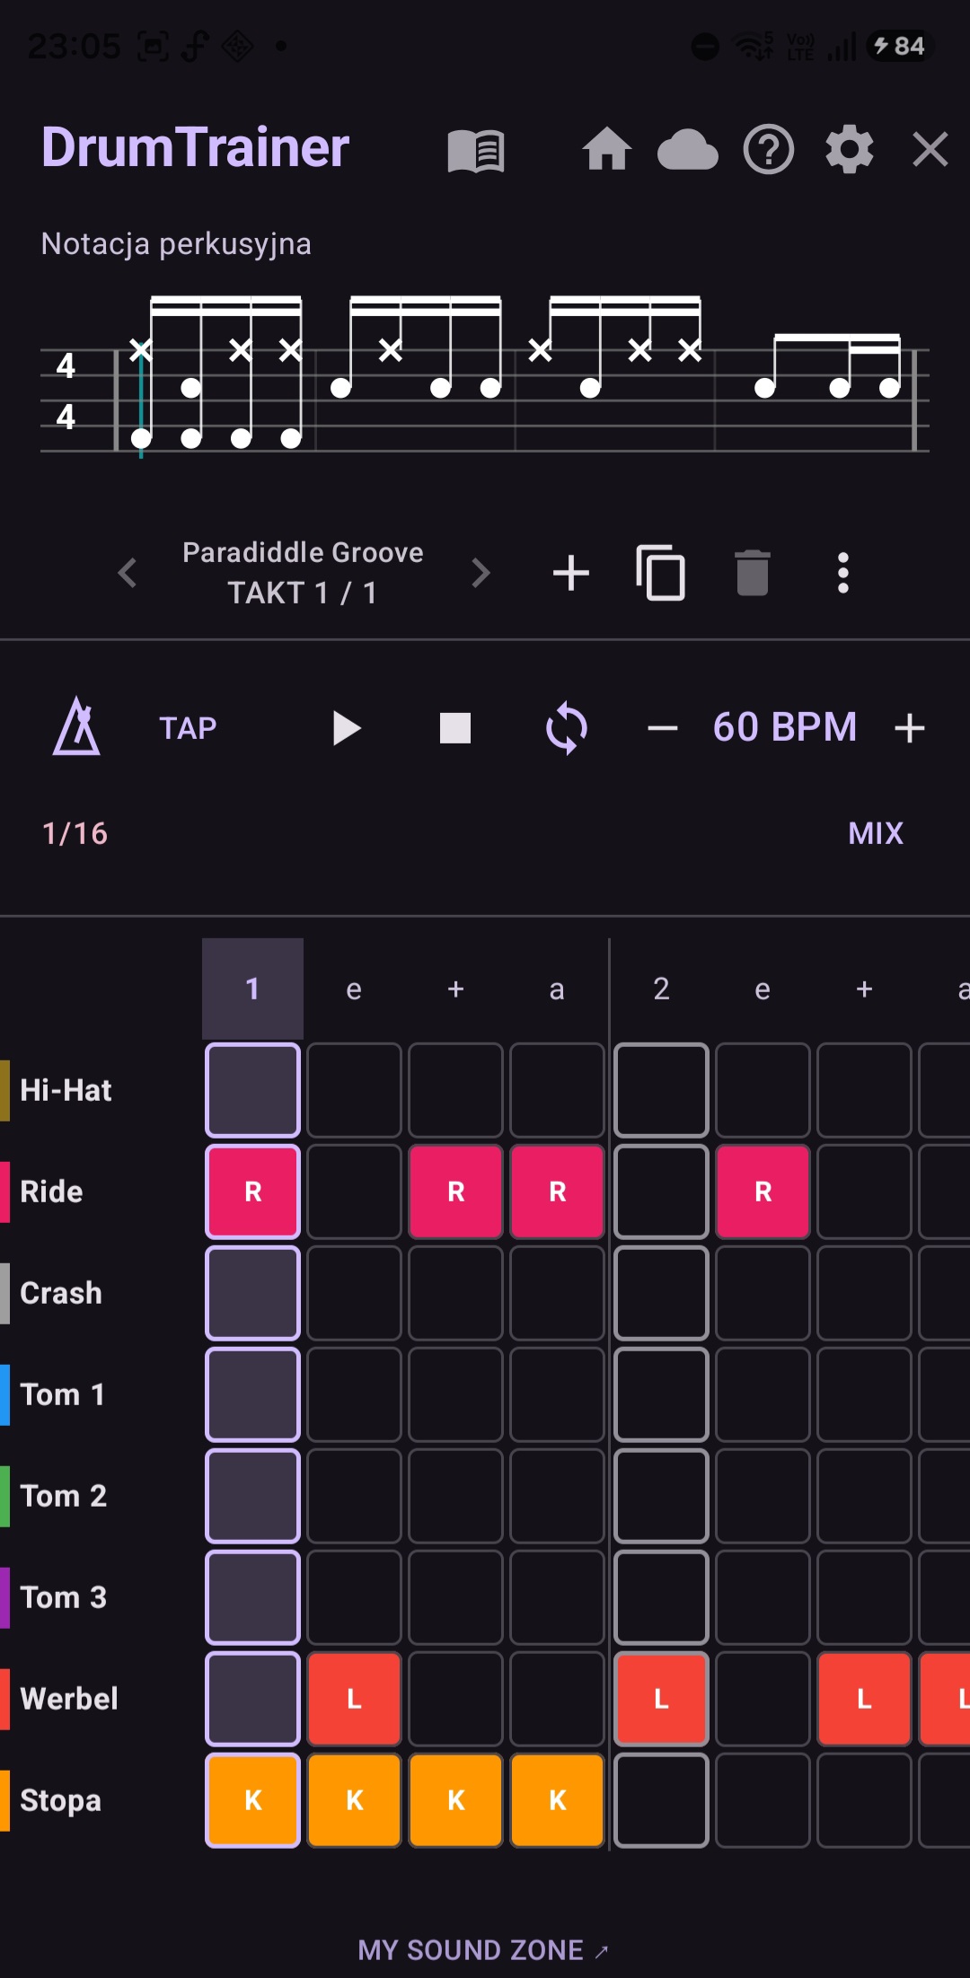Open the MIX panel
This screenshot has width=970, height=1978.
(x=876, y=833)
